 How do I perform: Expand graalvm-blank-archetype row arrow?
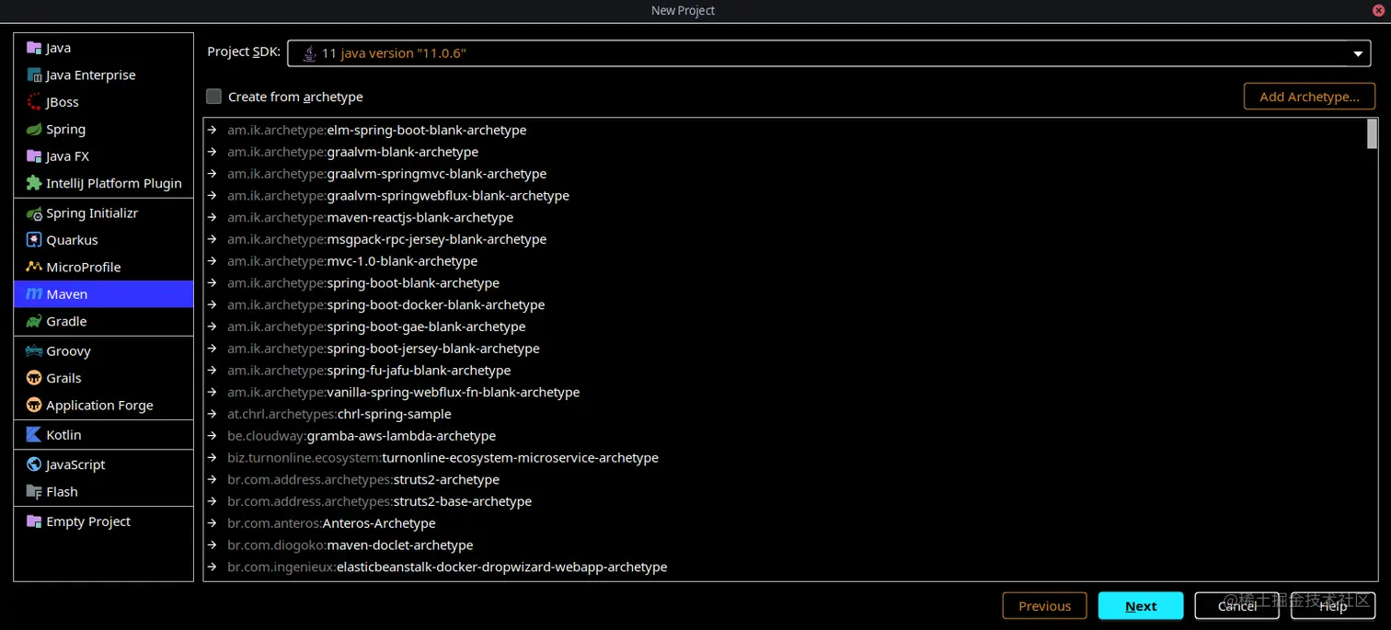213,152
